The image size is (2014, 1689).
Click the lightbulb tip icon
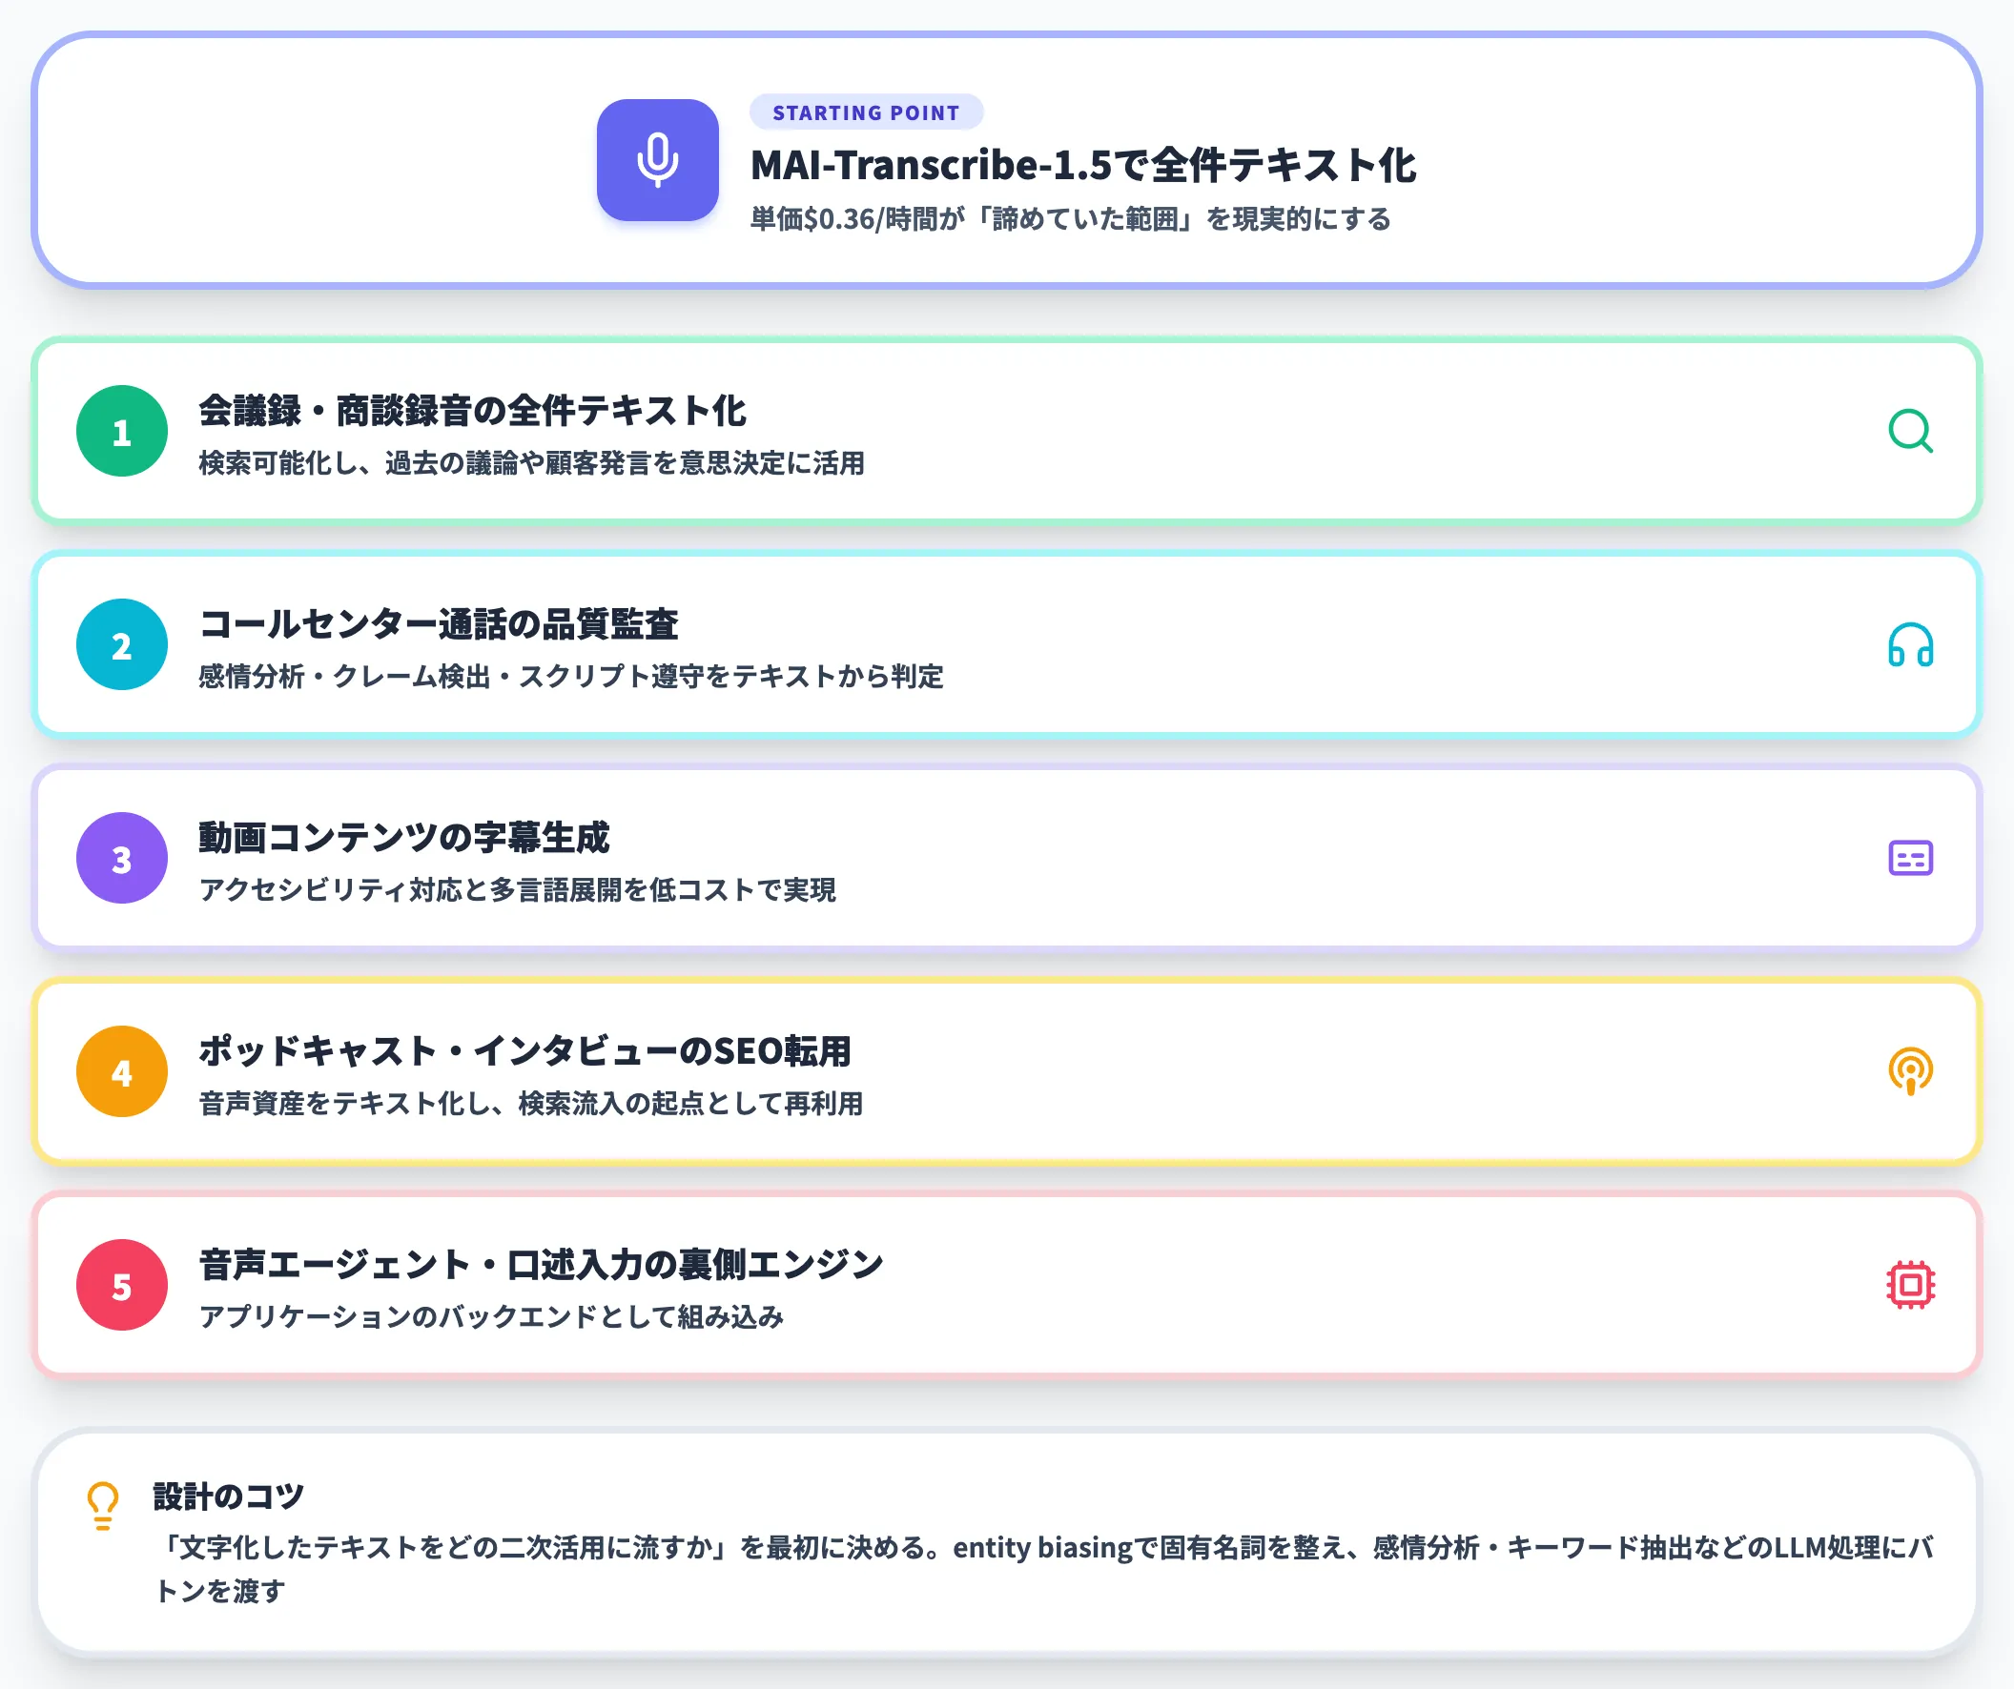(x=103, y=1506)
